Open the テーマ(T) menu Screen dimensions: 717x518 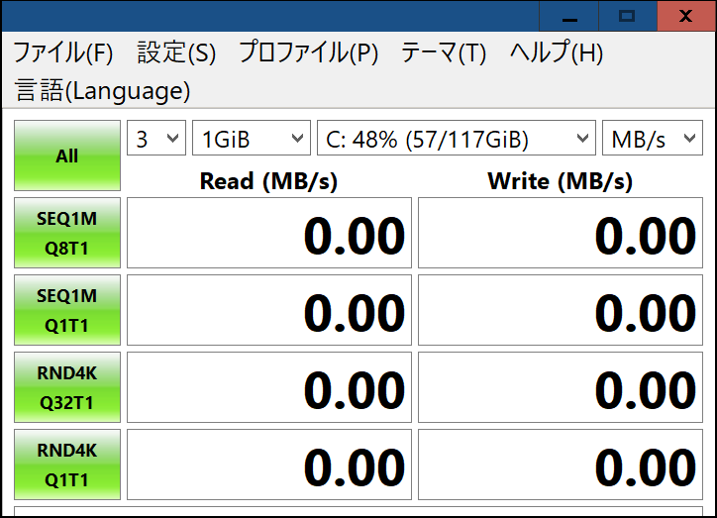click(x=444, y=52)
